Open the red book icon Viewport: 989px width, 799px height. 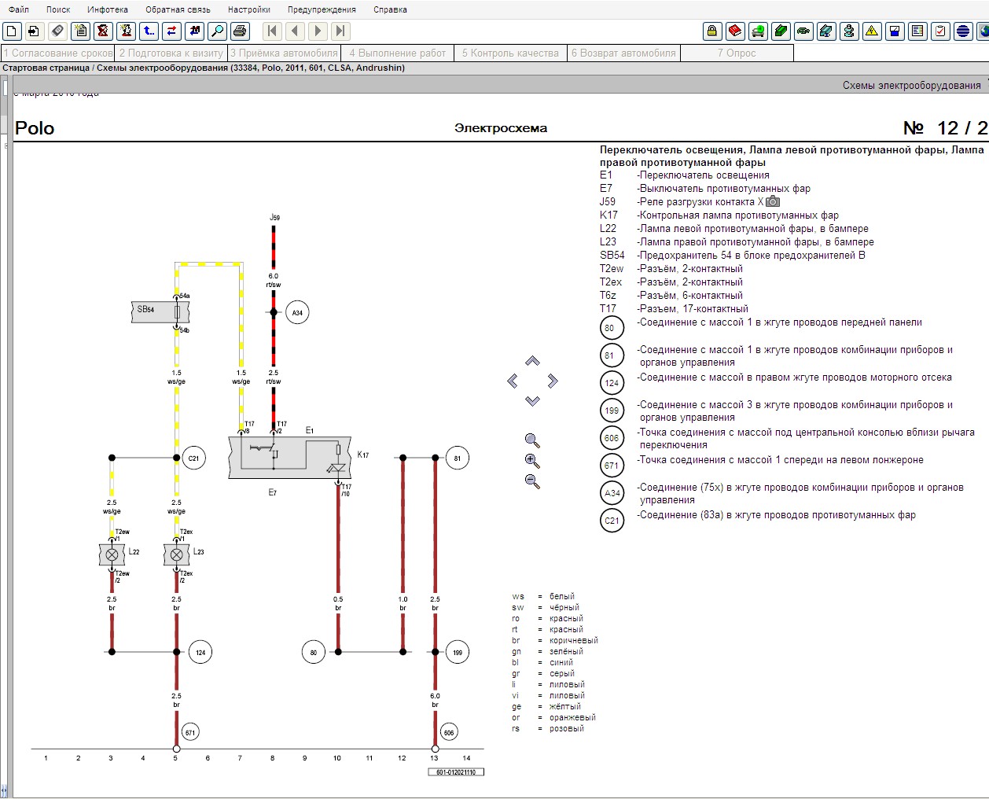[x=734, y=31]
